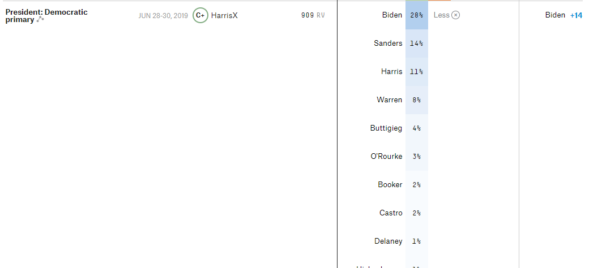
Task: Click the 909 RV sample size
Action: pyautogui.click(x=313, y=15)
